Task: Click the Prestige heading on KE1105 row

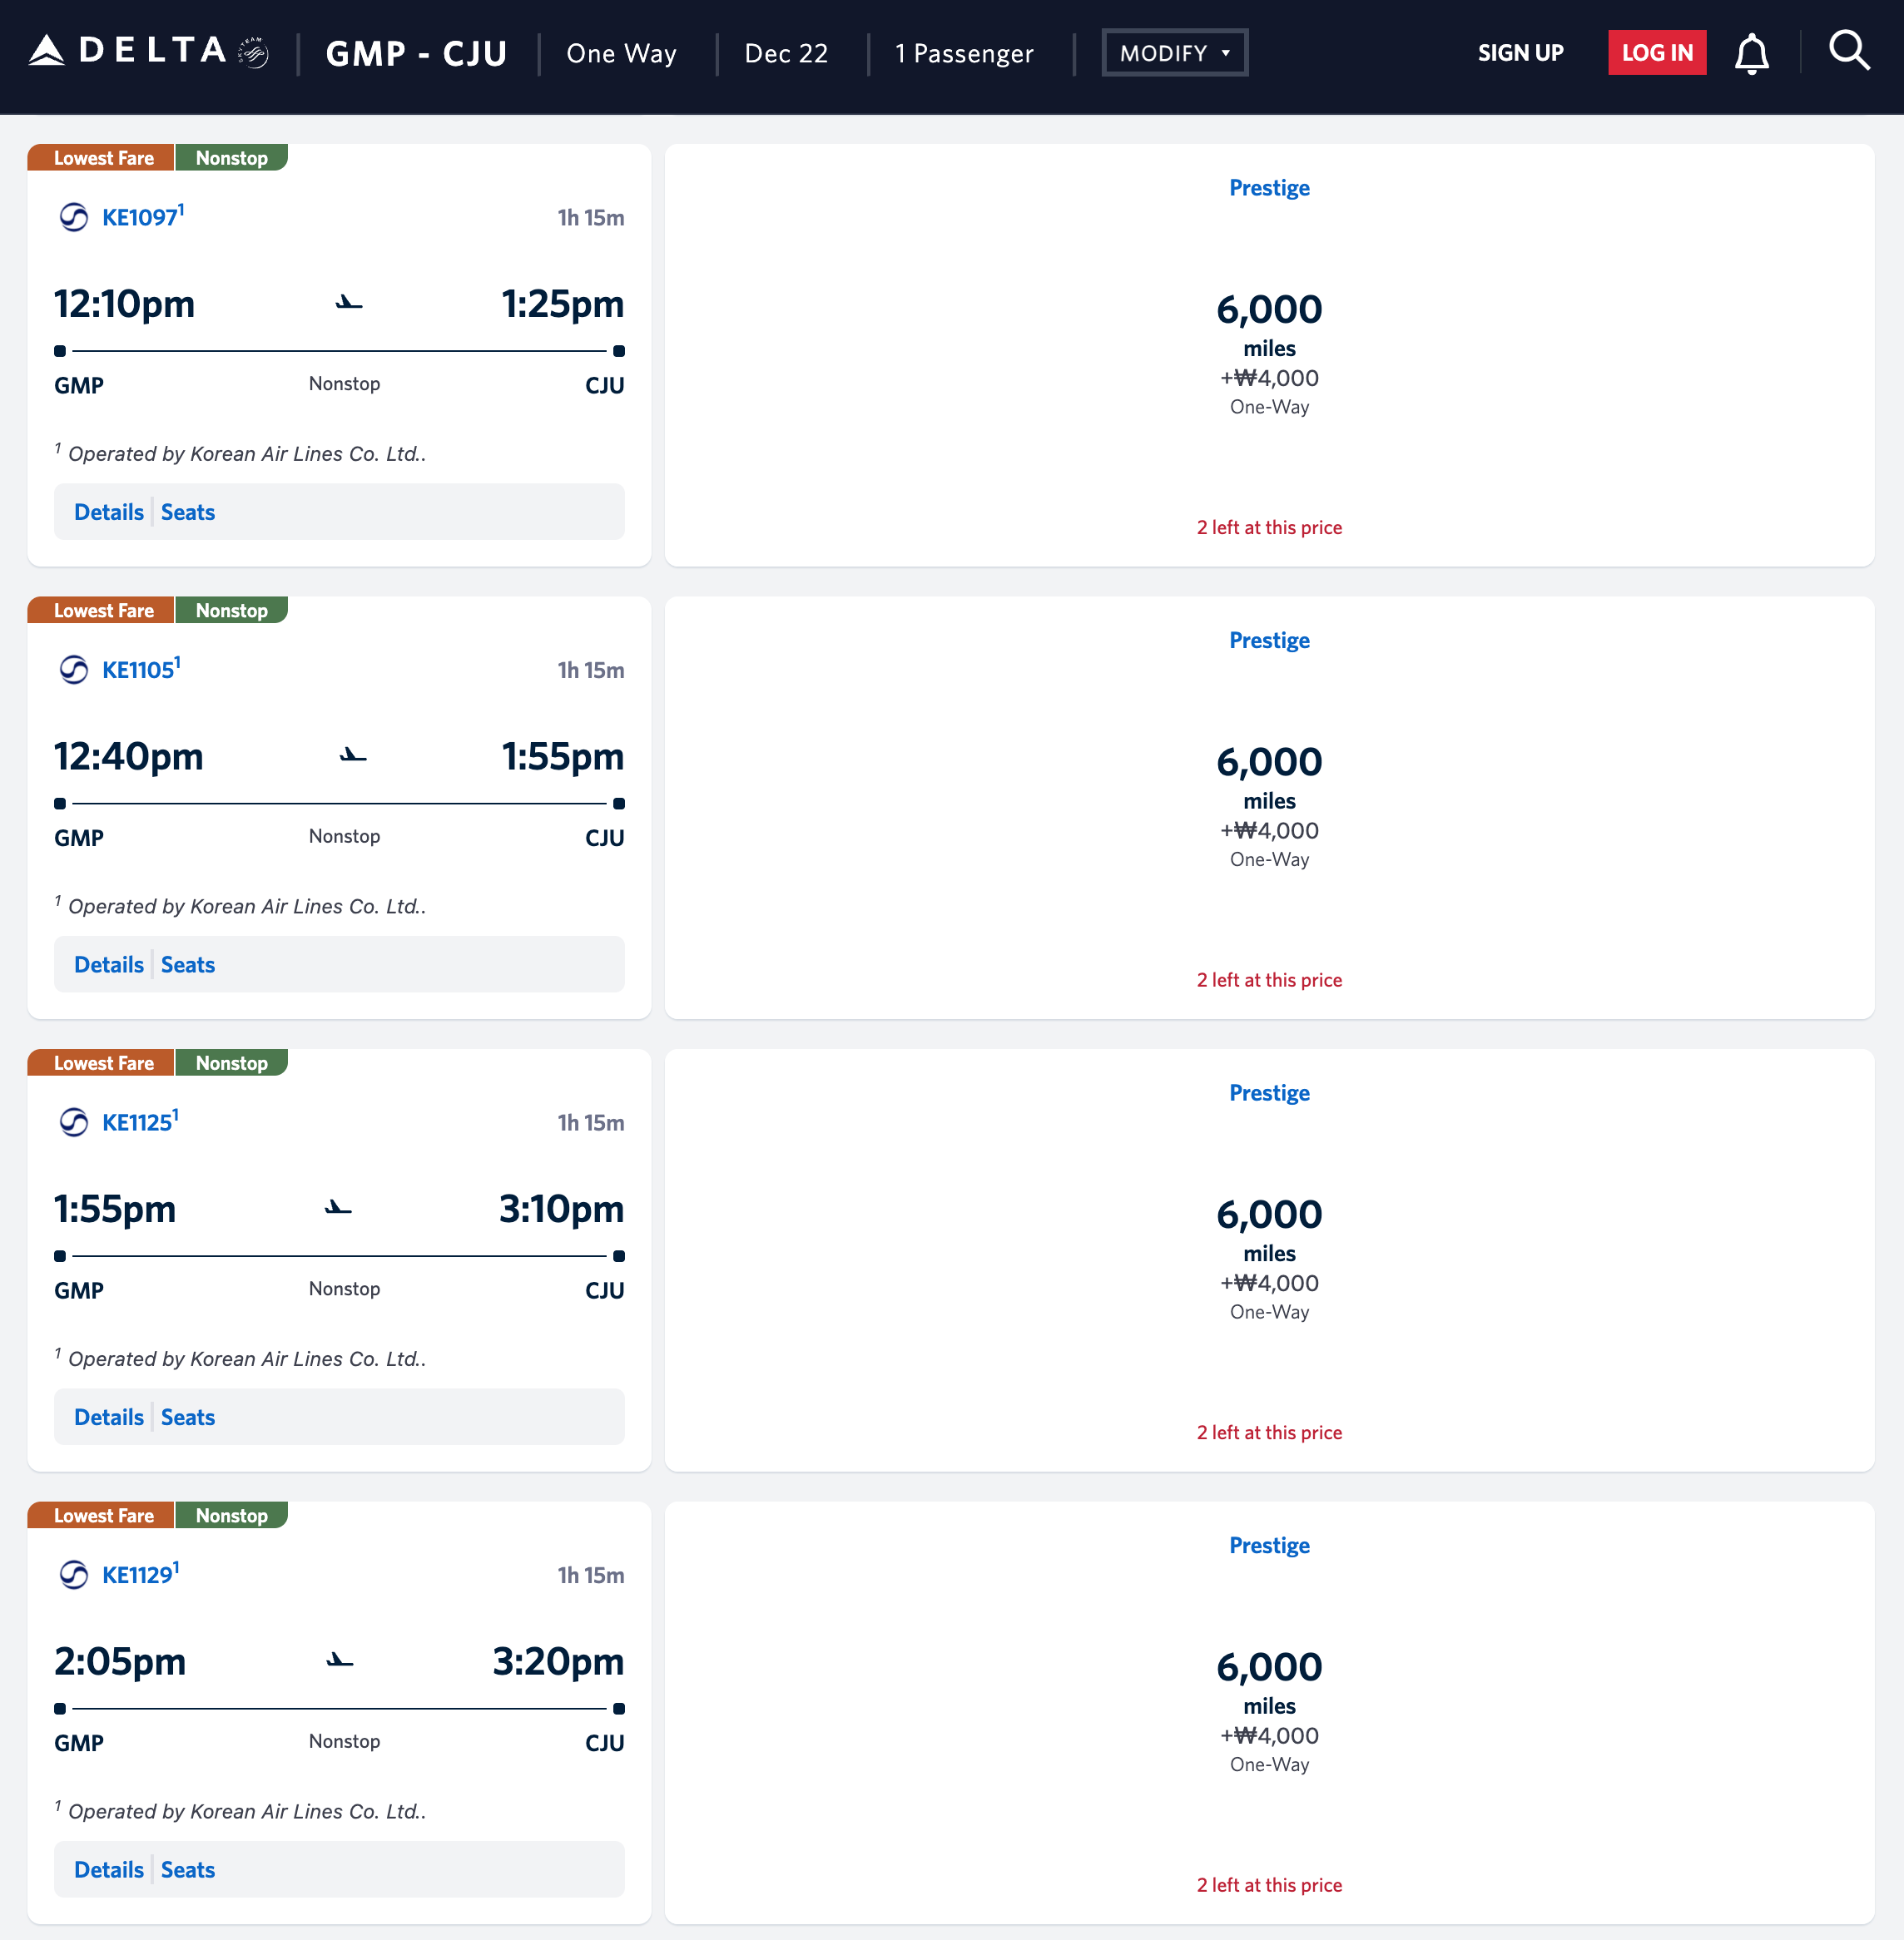Action: pos(1268,641)
